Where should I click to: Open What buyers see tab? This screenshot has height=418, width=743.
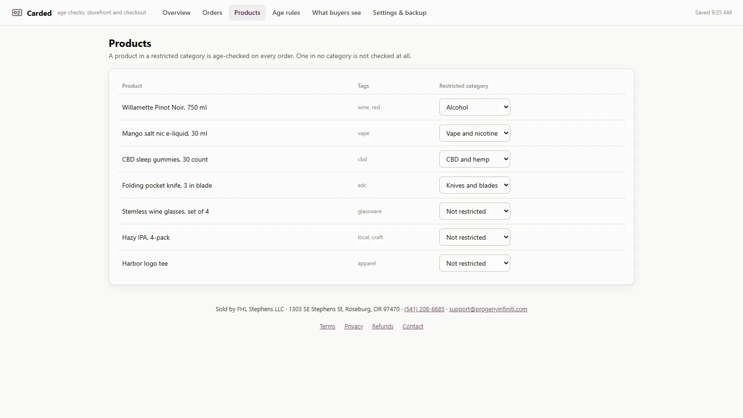click(336, 13)
